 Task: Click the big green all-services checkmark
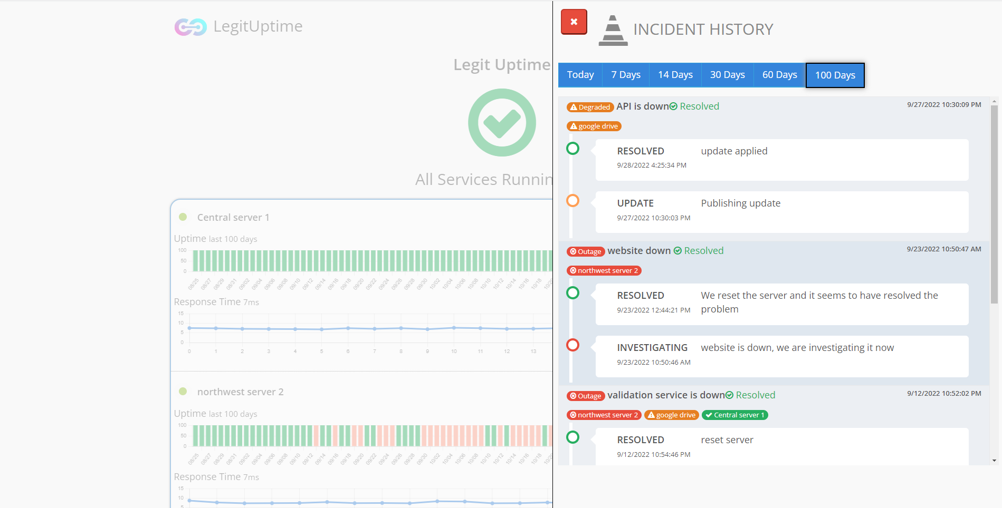[502, 122]
